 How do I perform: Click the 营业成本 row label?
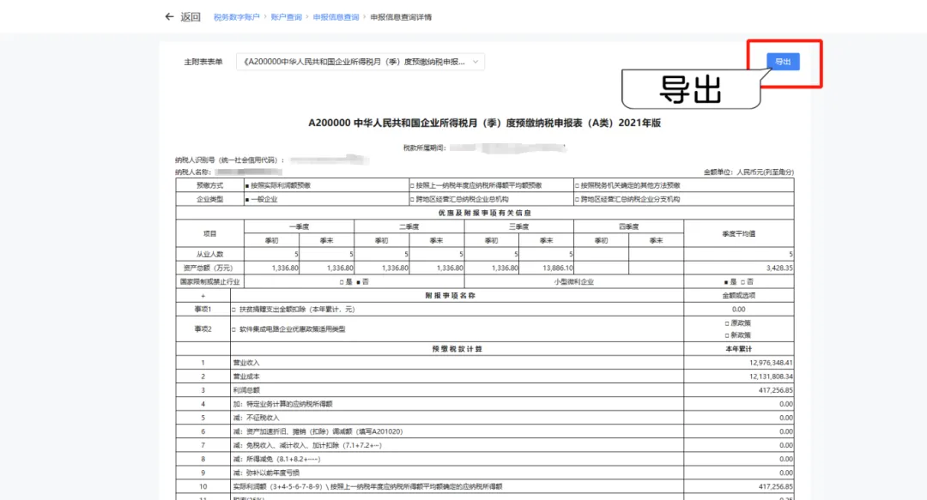246,377
